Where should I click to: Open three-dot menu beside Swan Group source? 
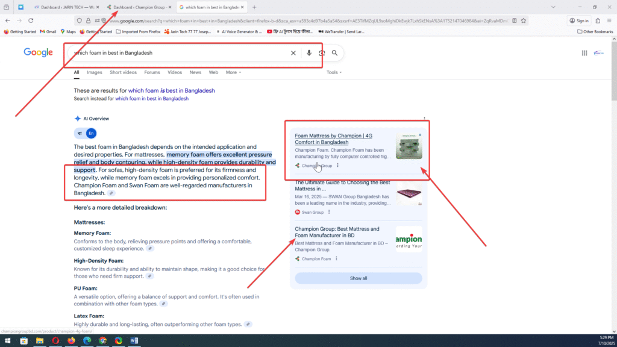click(330, 212)
